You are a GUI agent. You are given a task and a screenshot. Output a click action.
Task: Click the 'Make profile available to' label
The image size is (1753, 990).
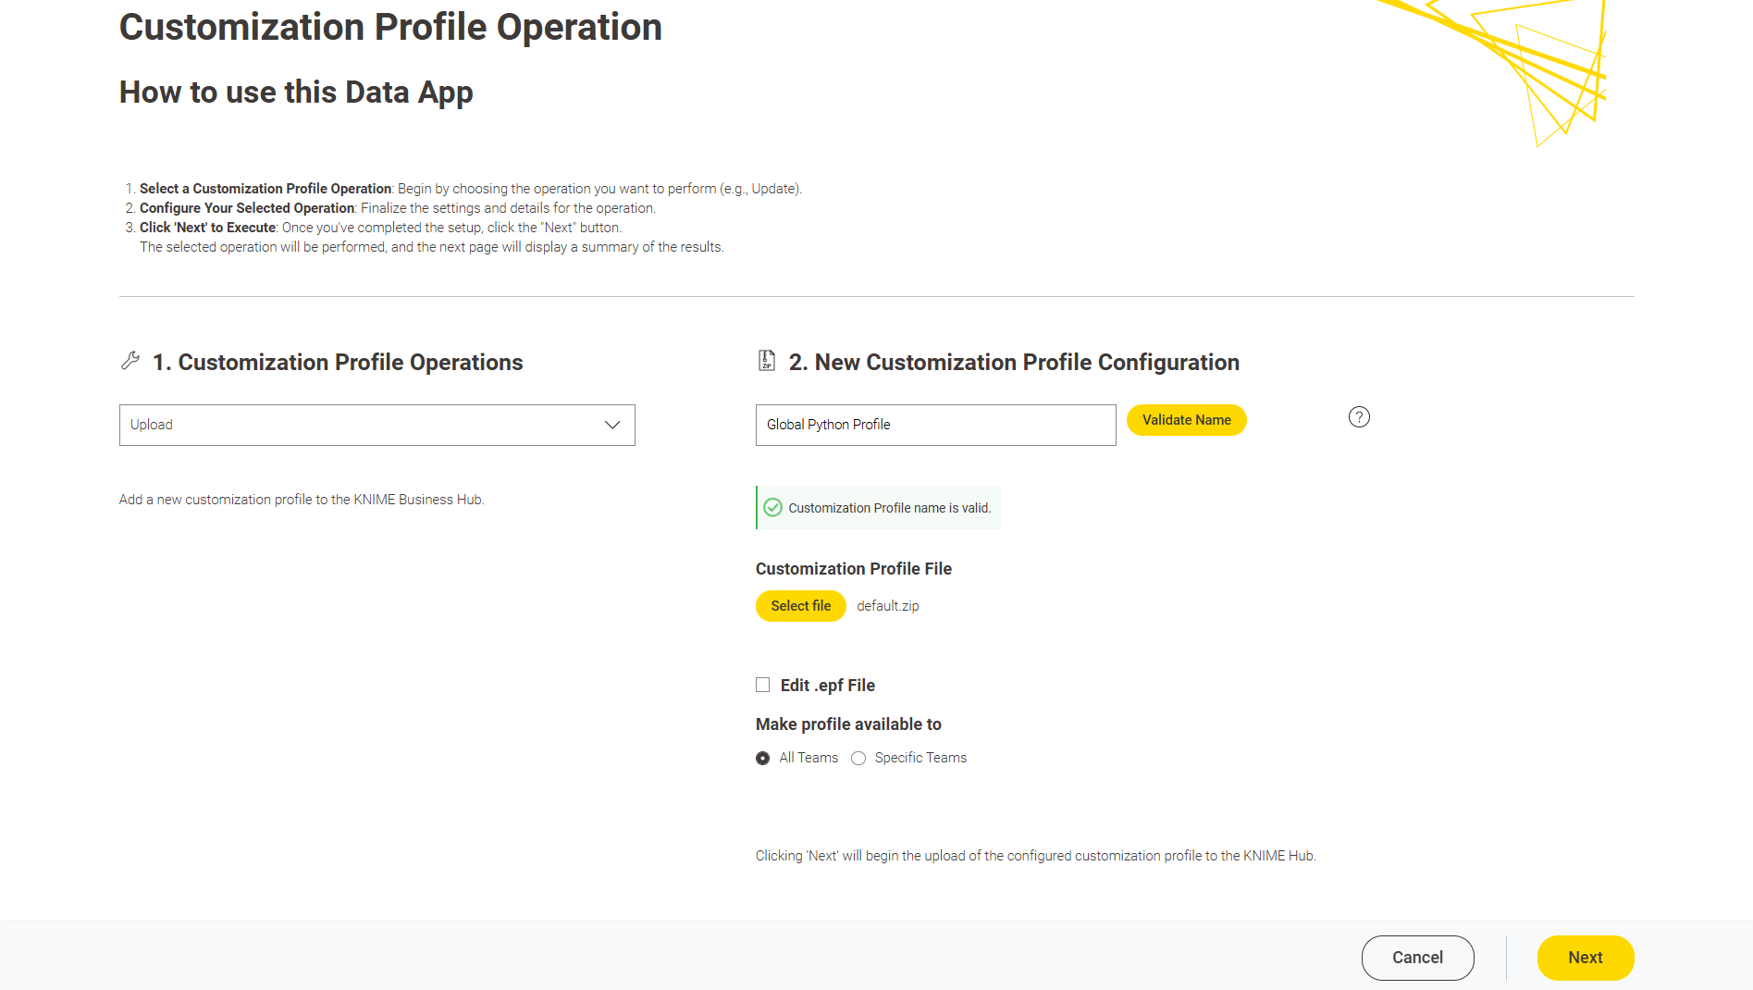point(848,724)
